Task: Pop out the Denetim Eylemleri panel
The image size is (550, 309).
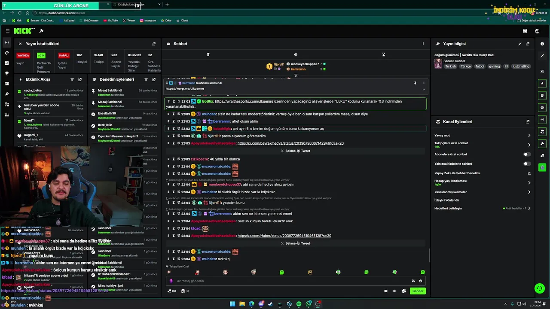Action: pyautogui.click(x=154, y=79)
